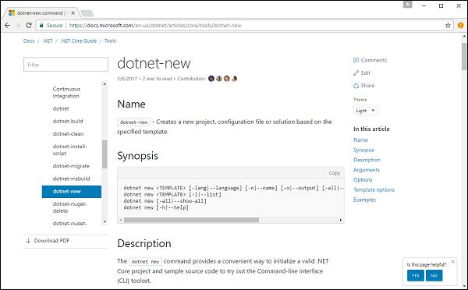Open the fourth contributor avatar

tap(234, 79)
